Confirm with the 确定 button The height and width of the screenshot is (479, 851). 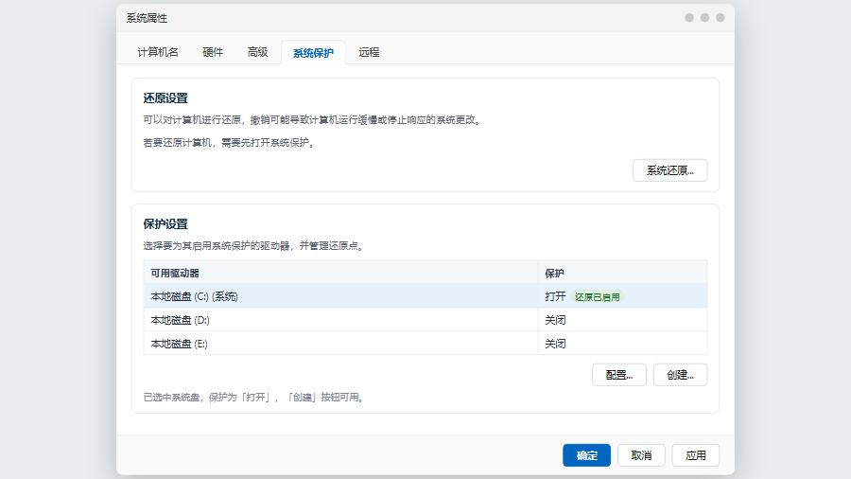point(586,455)
